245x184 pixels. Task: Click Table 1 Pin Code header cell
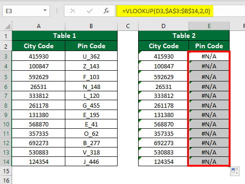tap(91, 46)
